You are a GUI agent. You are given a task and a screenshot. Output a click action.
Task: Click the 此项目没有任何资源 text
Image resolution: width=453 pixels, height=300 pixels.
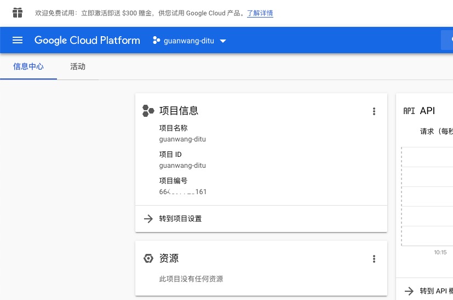191,279
